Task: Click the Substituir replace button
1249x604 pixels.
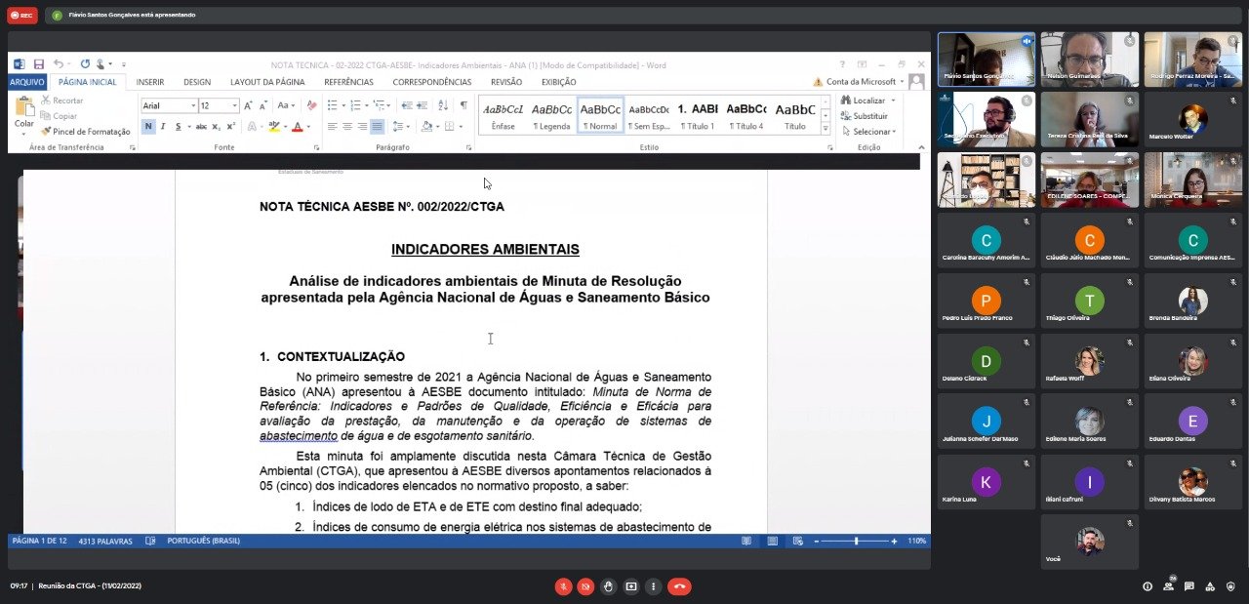Action: 868,116
